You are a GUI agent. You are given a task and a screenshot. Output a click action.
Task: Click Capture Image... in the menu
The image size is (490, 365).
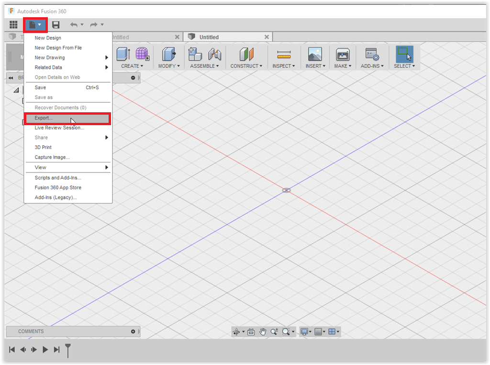click(52, 158)
